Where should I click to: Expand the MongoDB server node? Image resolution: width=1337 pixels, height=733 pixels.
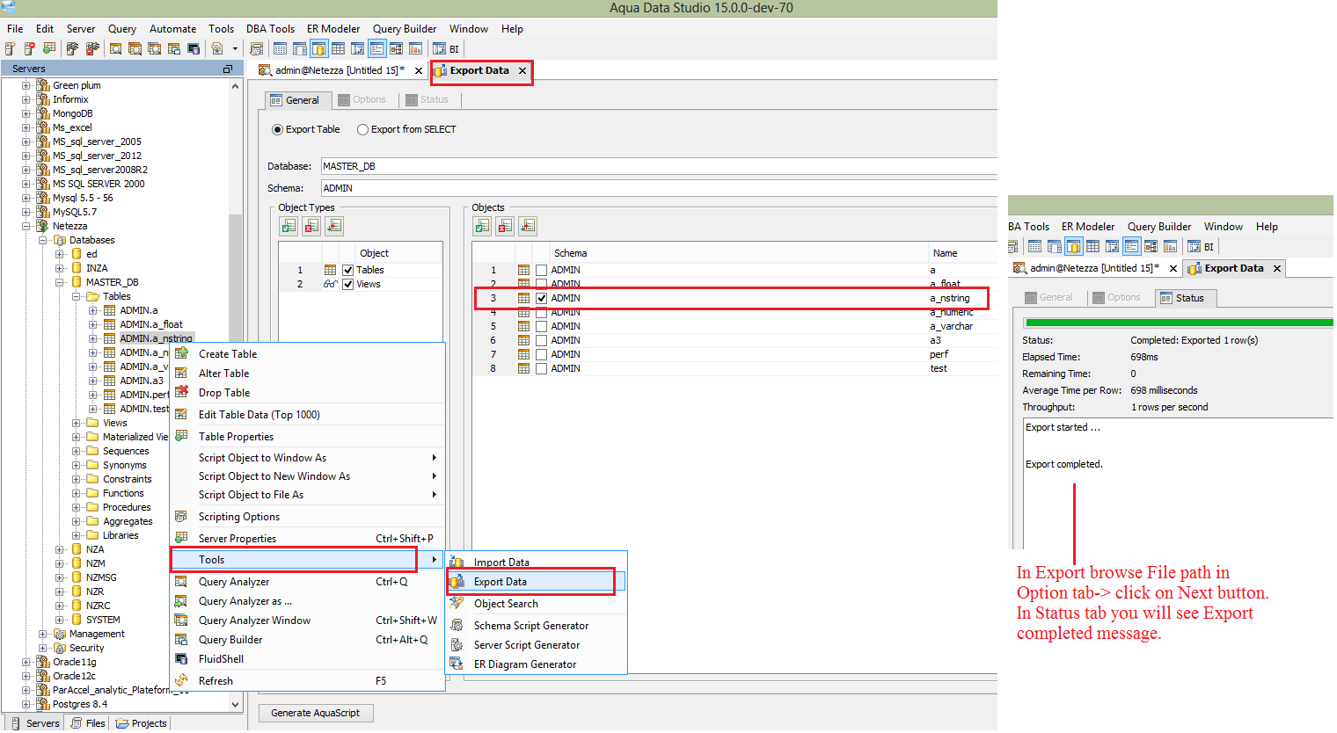[26, 113]
